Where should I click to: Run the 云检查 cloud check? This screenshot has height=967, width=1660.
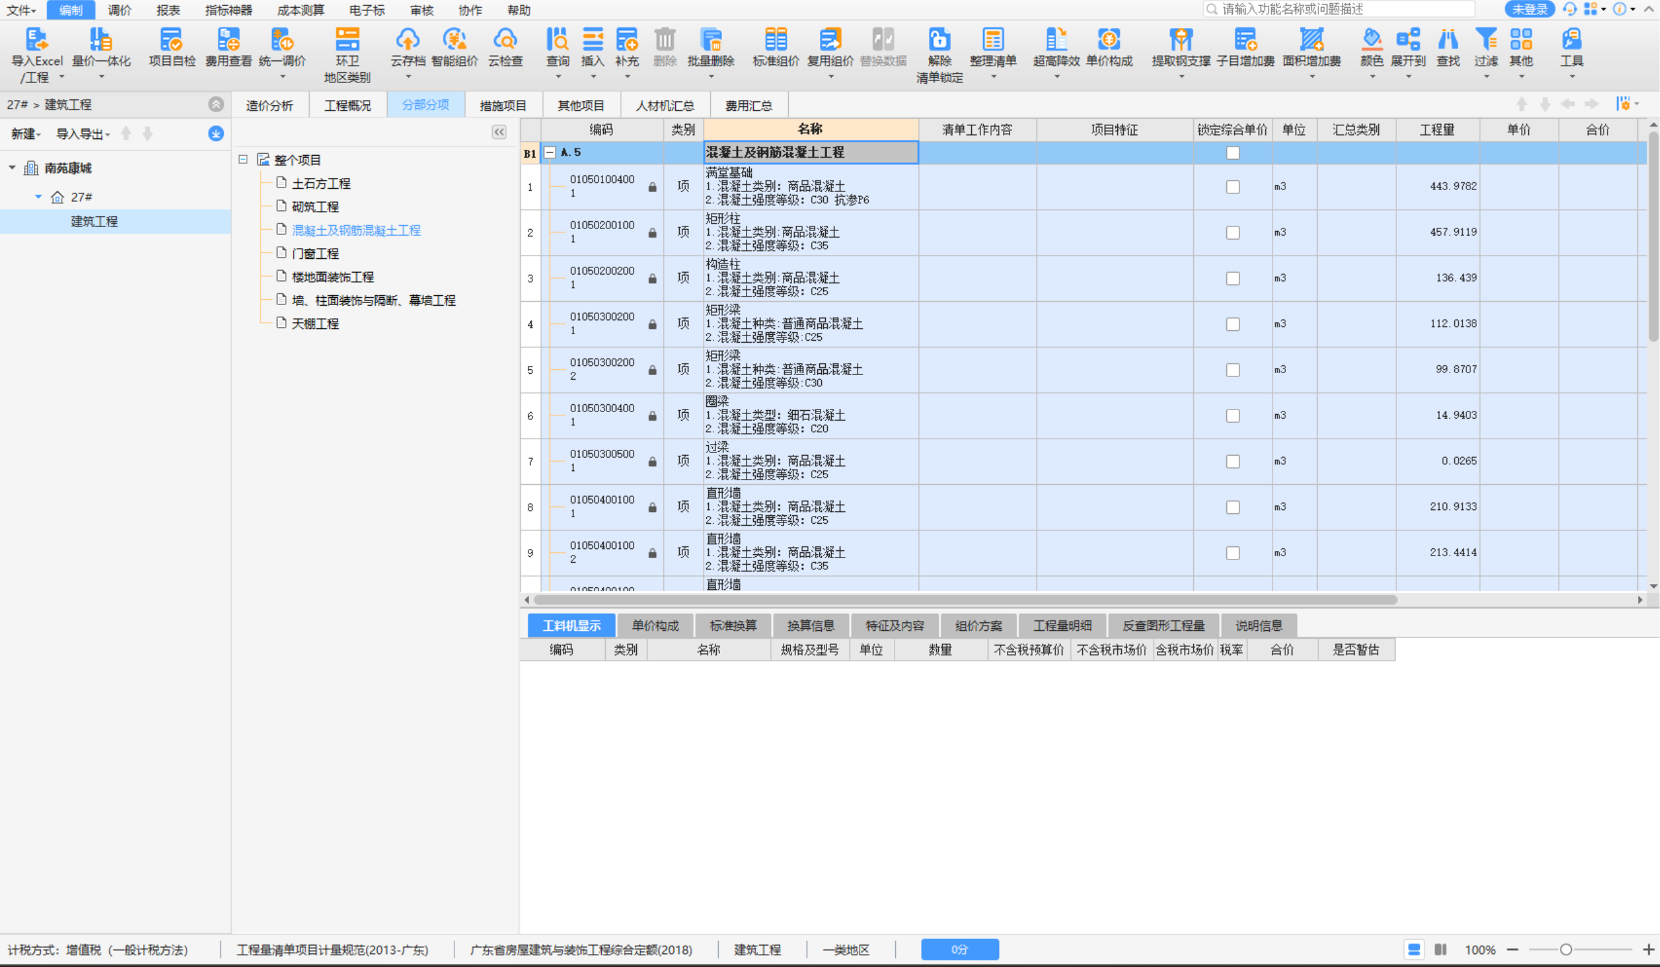pos(505,47)
